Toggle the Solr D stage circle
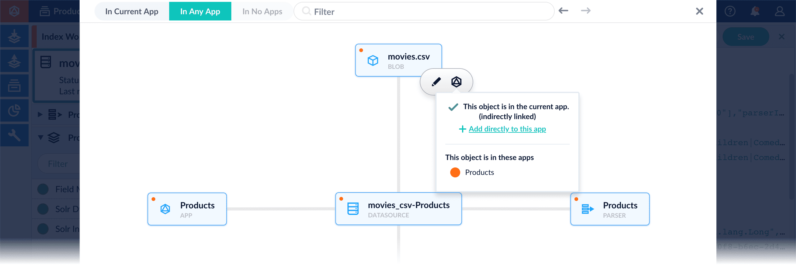The height and width of the screenshot is (267, 796). pyautogui.click(x=43, y=209)
